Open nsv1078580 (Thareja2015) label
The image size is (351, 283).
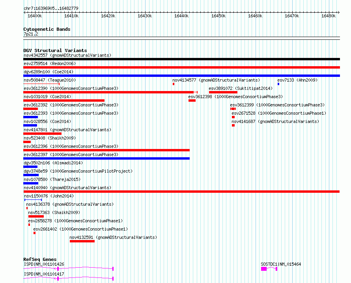point(52,179)
